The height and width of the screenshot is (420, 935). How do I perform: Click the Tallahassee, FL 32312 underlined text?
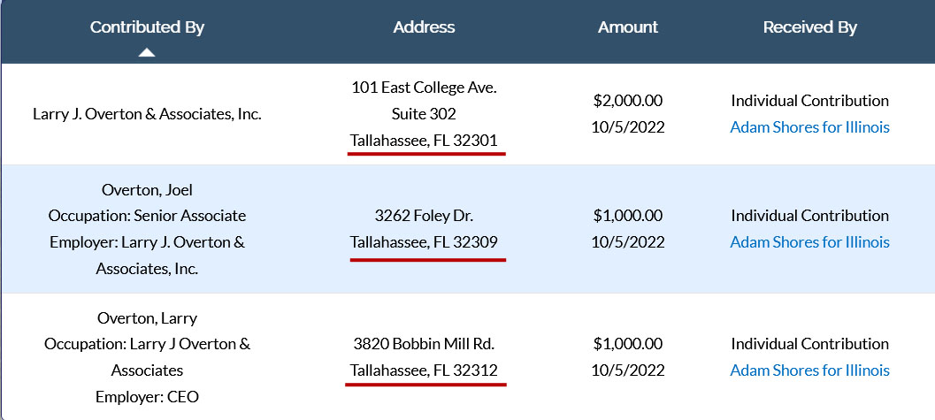pyautogui.click(x=424, y=370)
